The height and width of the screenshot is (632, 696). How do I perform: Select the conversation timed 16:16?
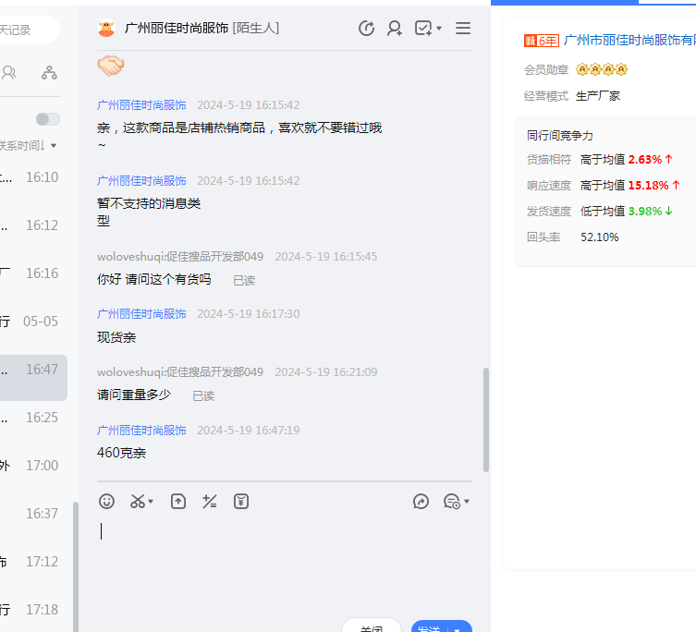[33, 273]
